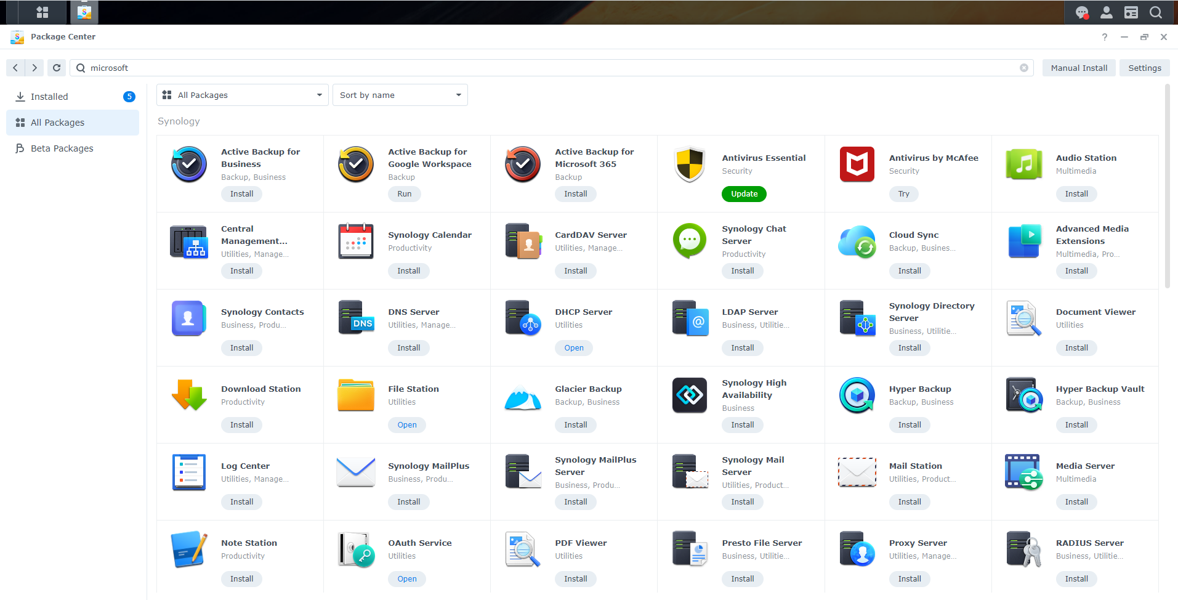Expand the All Packages filter dropdown
1178x600 pixels.
click(x=242, y=95)
